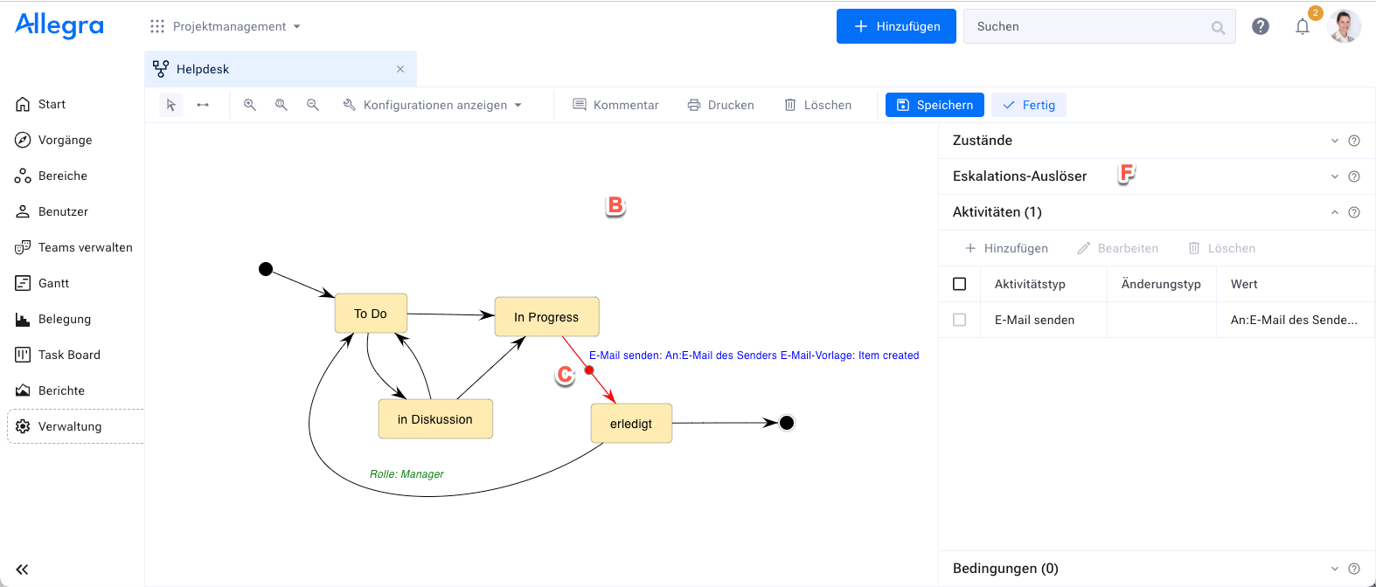Open the Projektmanagement app switcher dropdown
Image resolution: width=1376 pixels, height=587 pixels.
tap(226, 26)
